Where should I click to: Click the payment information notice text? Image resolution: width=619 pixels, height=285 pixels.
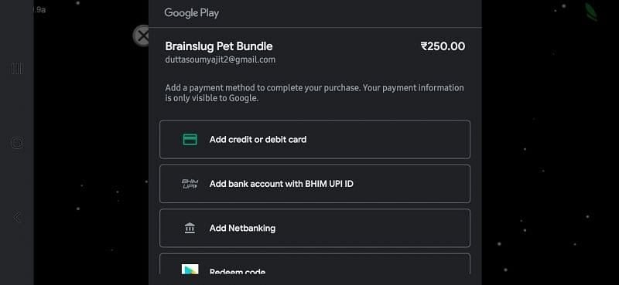[314, 93]
